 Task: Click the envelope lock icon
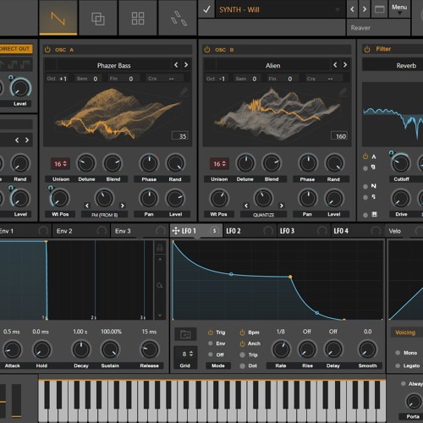point(160,248)
